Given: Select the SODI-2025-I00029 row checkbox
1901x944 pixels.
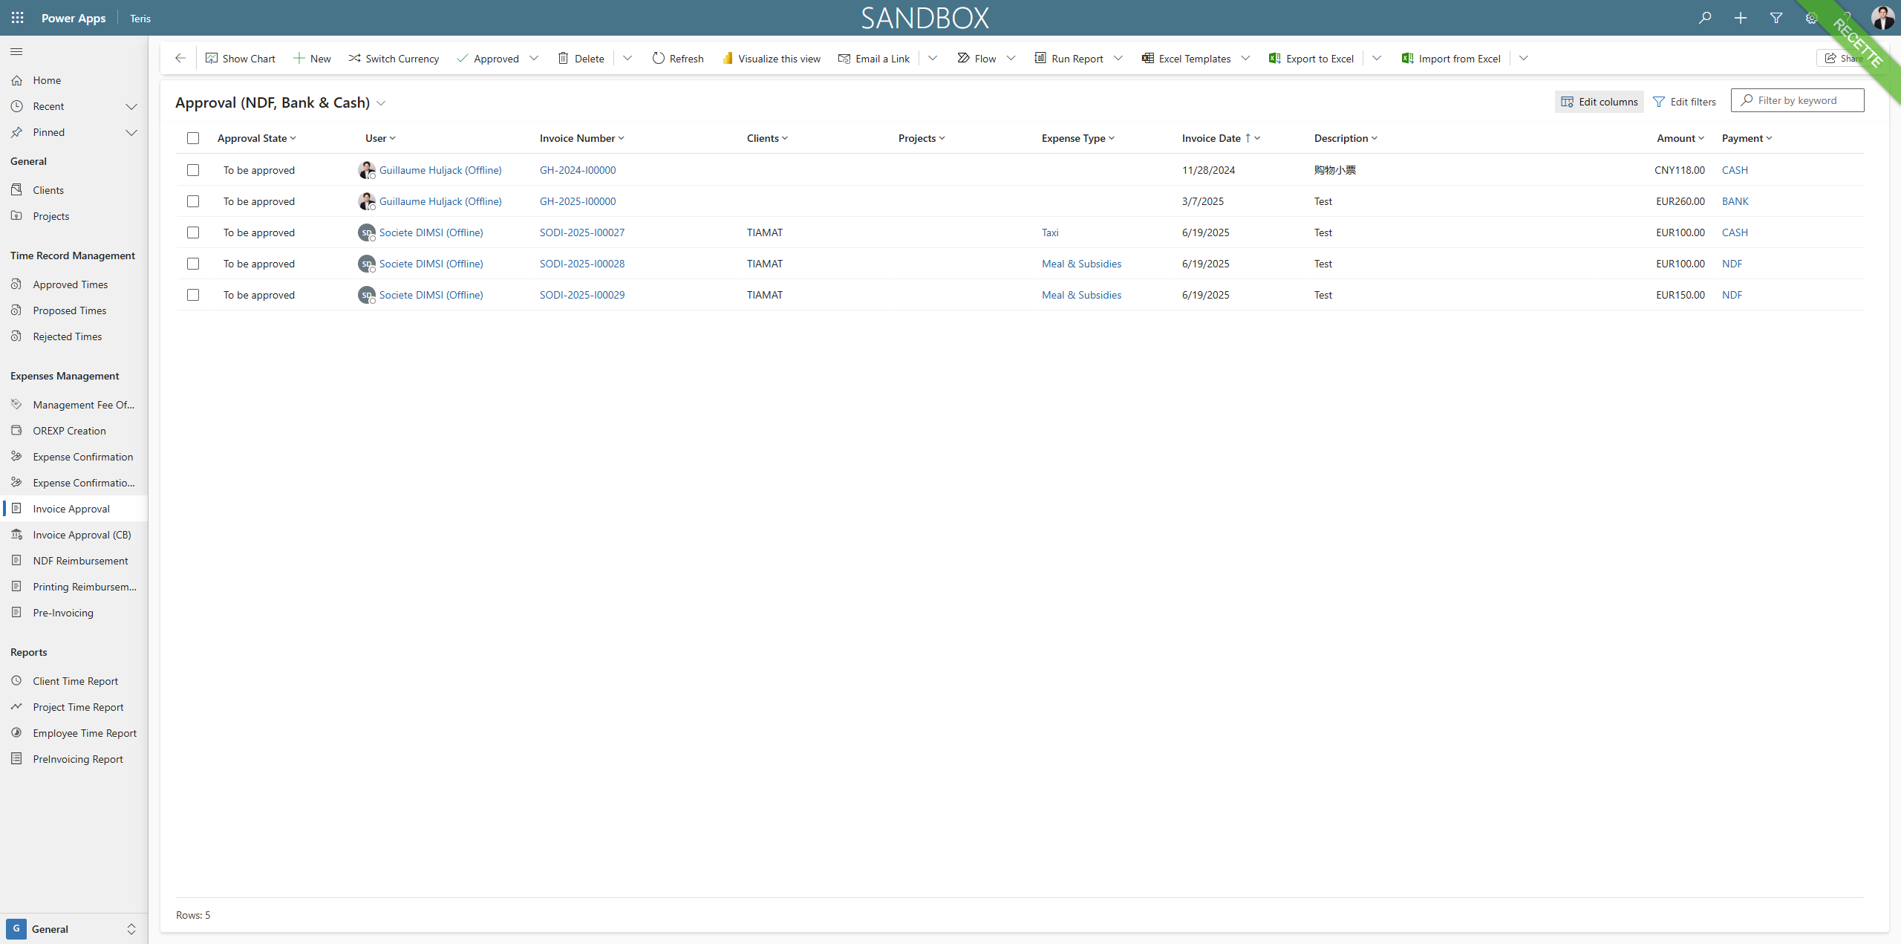Looking at the screenshot, I should tap(193, 295).
